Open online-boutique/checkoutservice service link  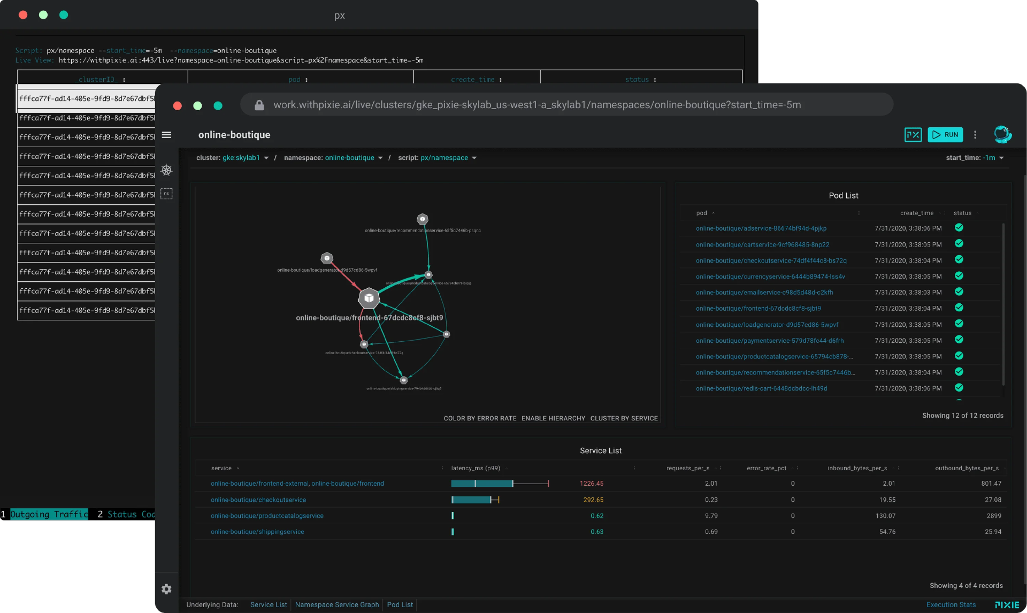(258, 500)
